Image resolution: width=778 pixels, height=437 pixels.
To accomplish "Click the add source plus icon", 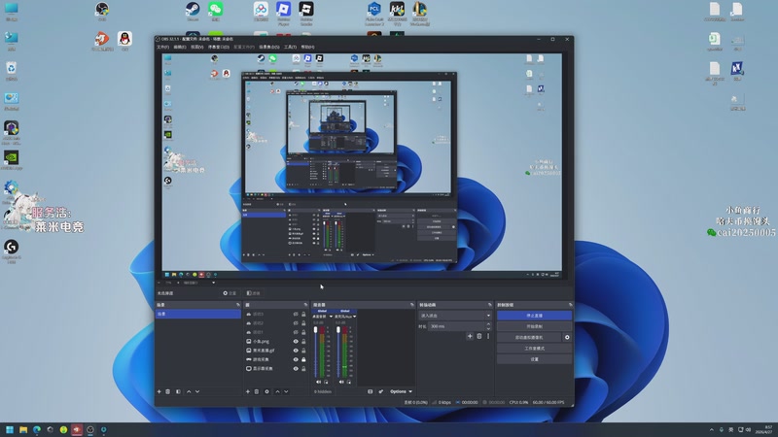I will (x=248, y=391).
